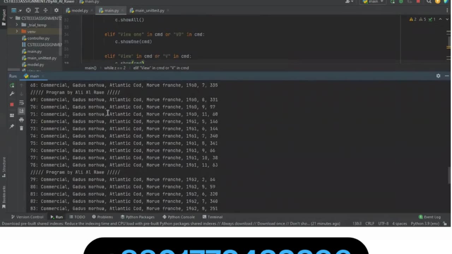
Task: Open Project panel options gear
Action: click(x=56, y=10)
